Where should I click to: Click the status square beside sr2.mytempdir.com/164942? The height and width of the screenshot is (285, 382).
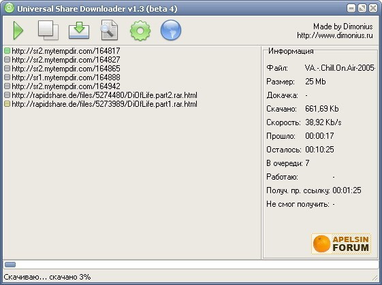coord(7,86)
